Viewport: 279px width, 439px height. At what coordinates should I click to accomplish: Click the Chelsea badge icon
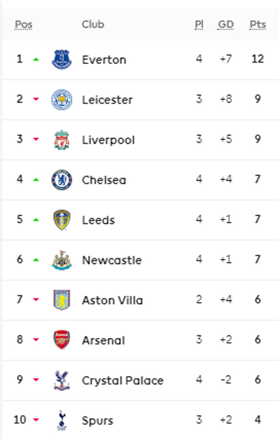pos(62,180)
